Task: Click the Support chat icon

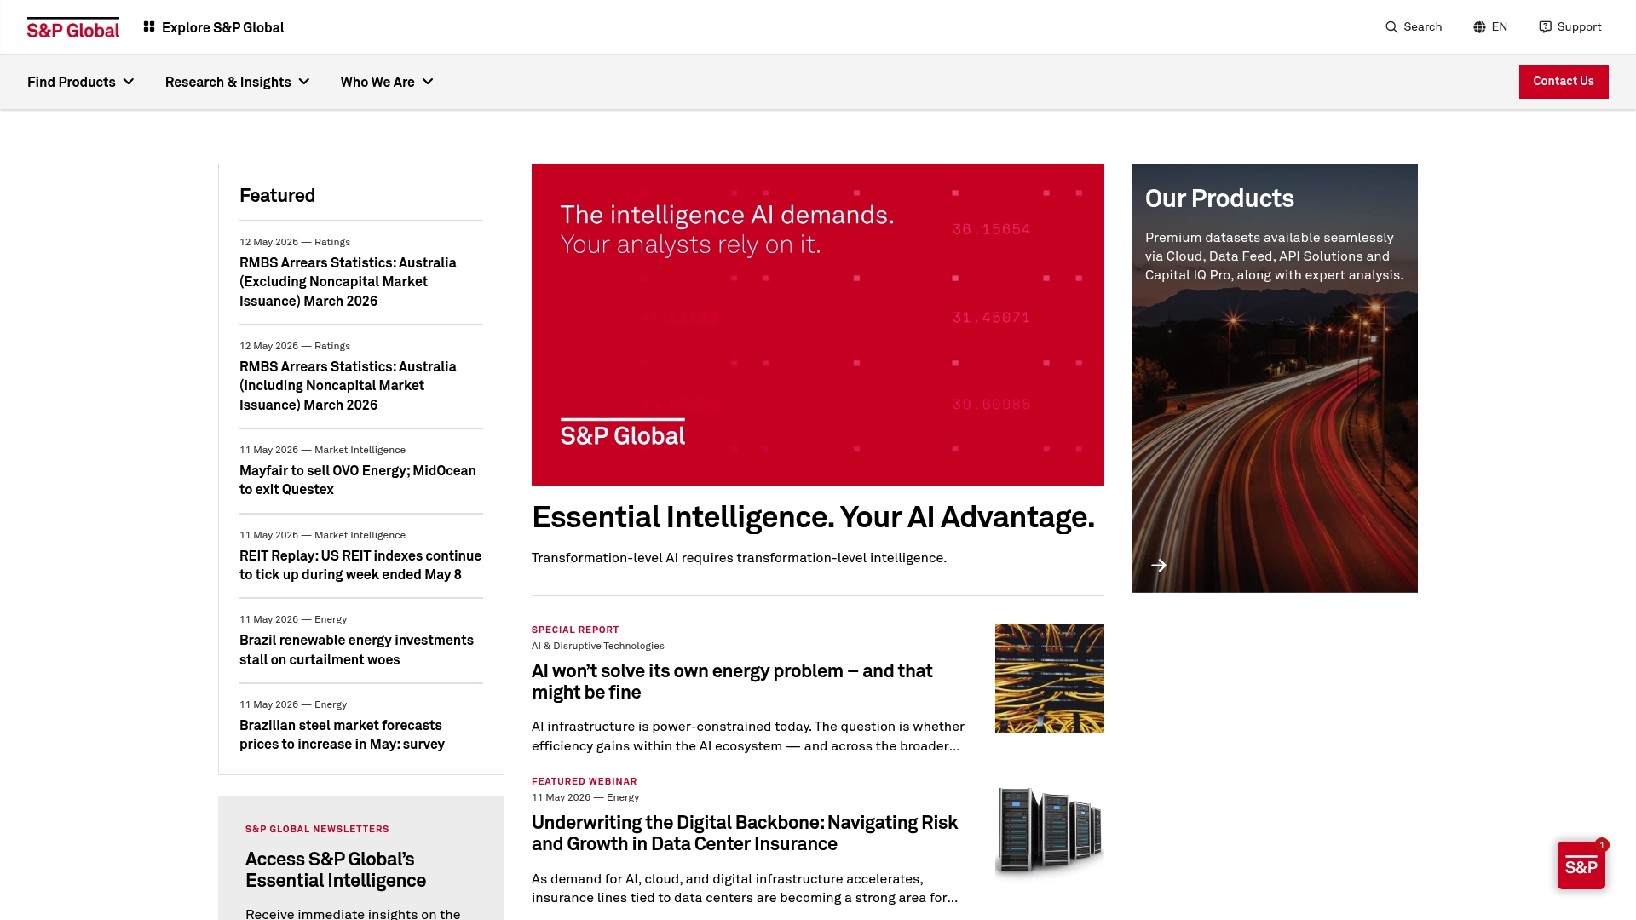Action: (1545, 27)
